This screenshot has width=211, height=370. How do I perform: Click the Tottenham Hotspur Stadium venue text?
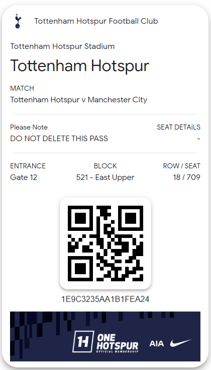click(x=62, y=46)
